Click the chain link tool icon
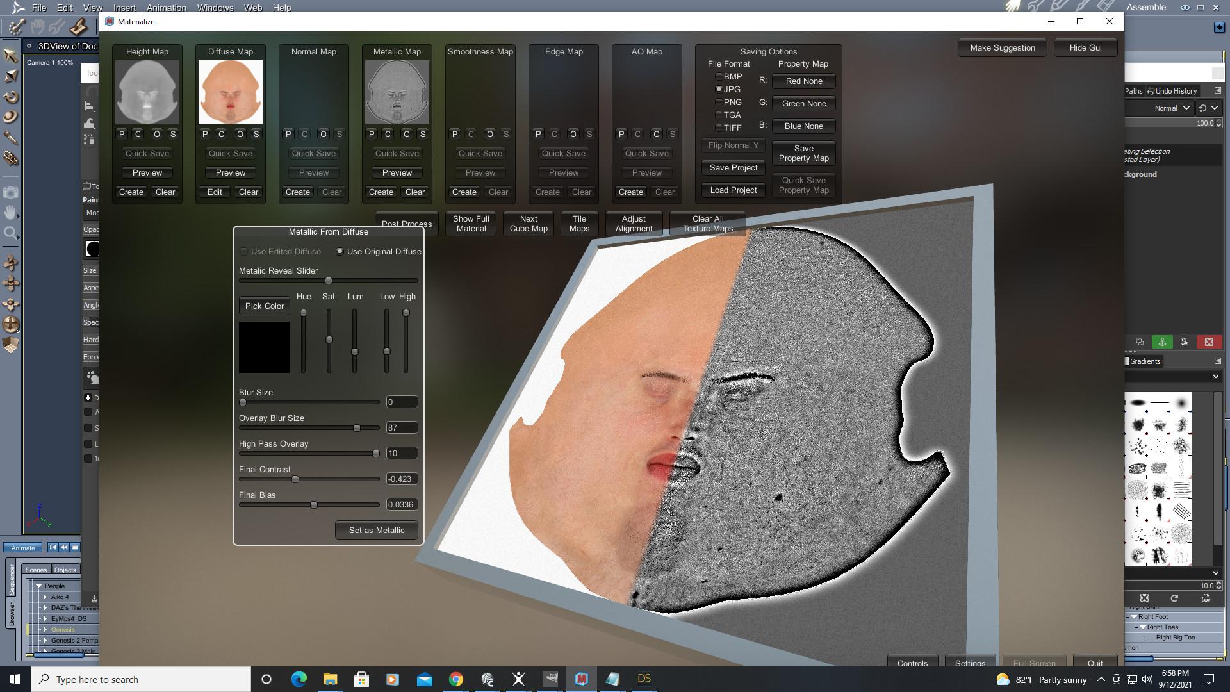 10,158
